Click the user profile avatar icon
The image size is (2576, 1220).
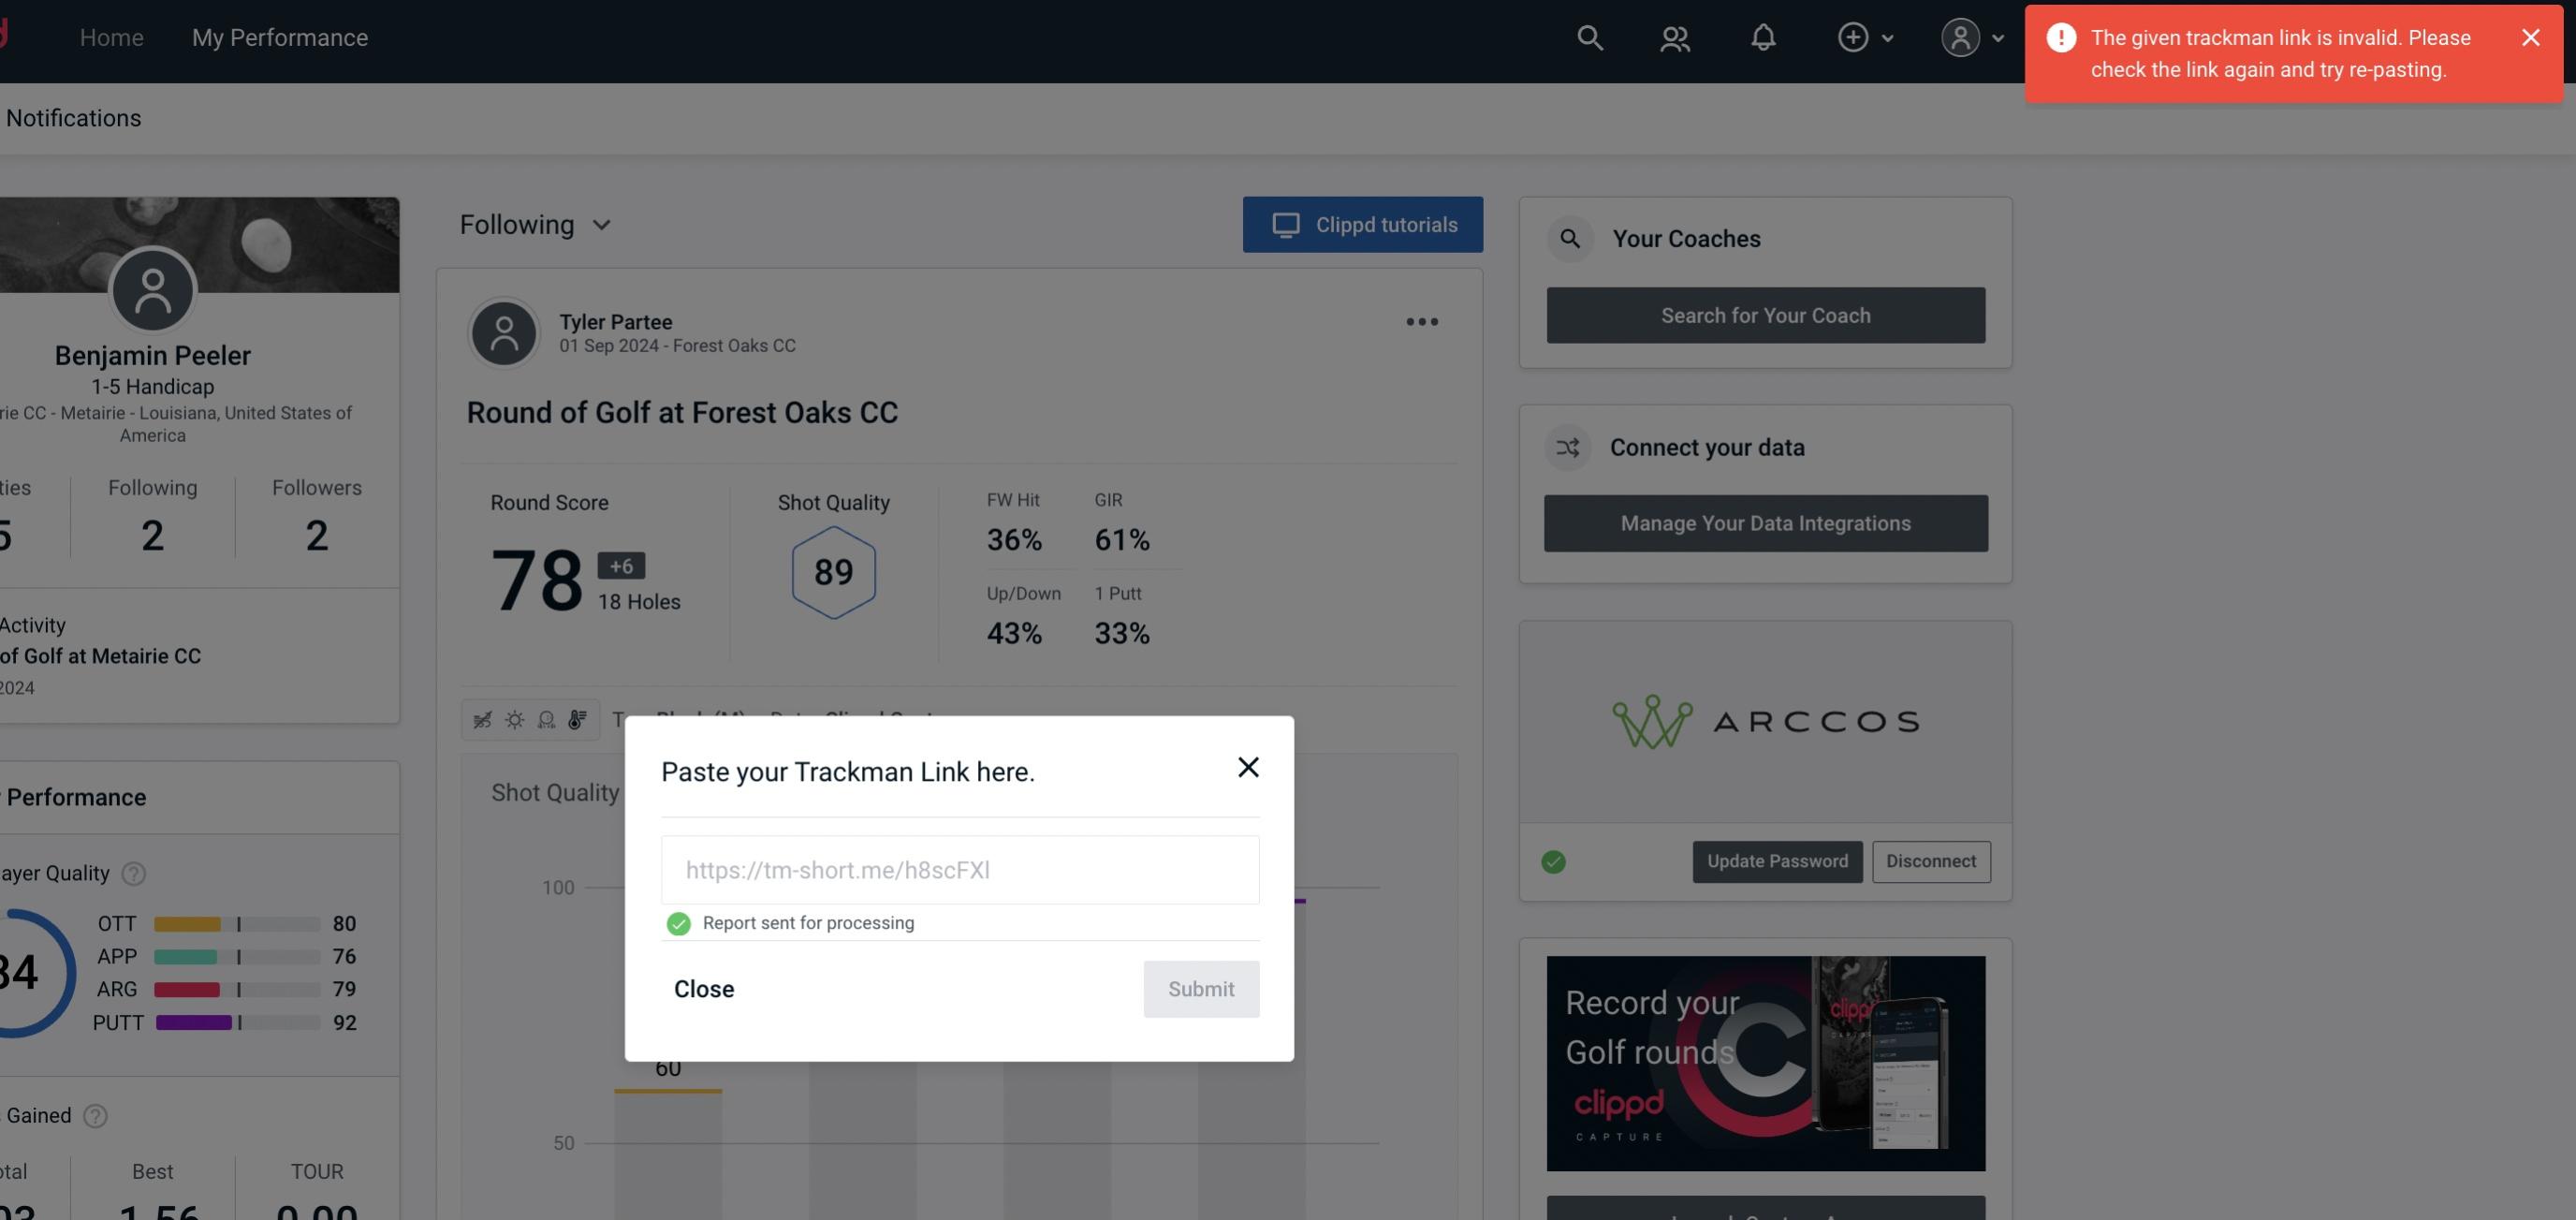click(x=1960, y=37)
